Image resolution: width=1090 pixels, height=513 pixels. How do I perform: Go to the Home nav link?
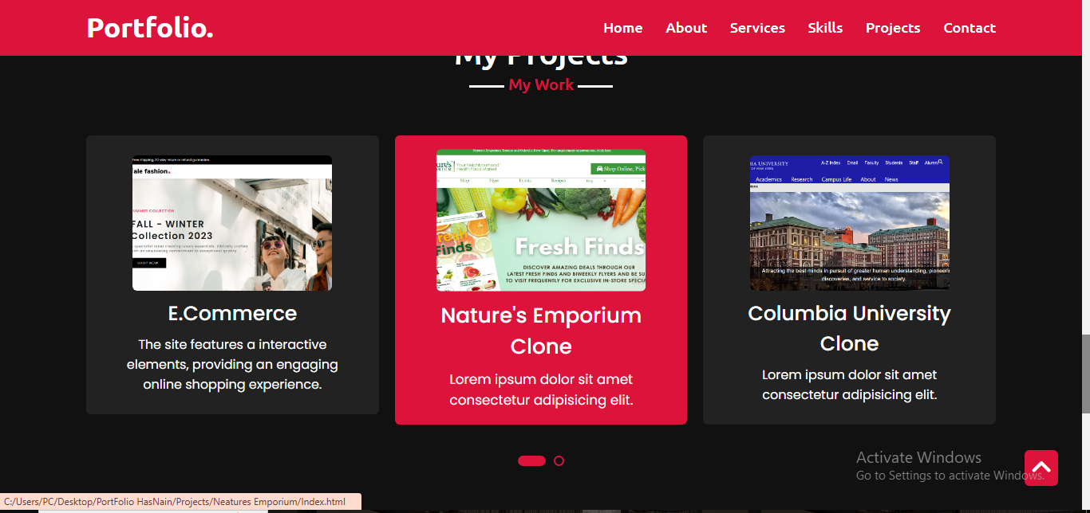(622, 28)
